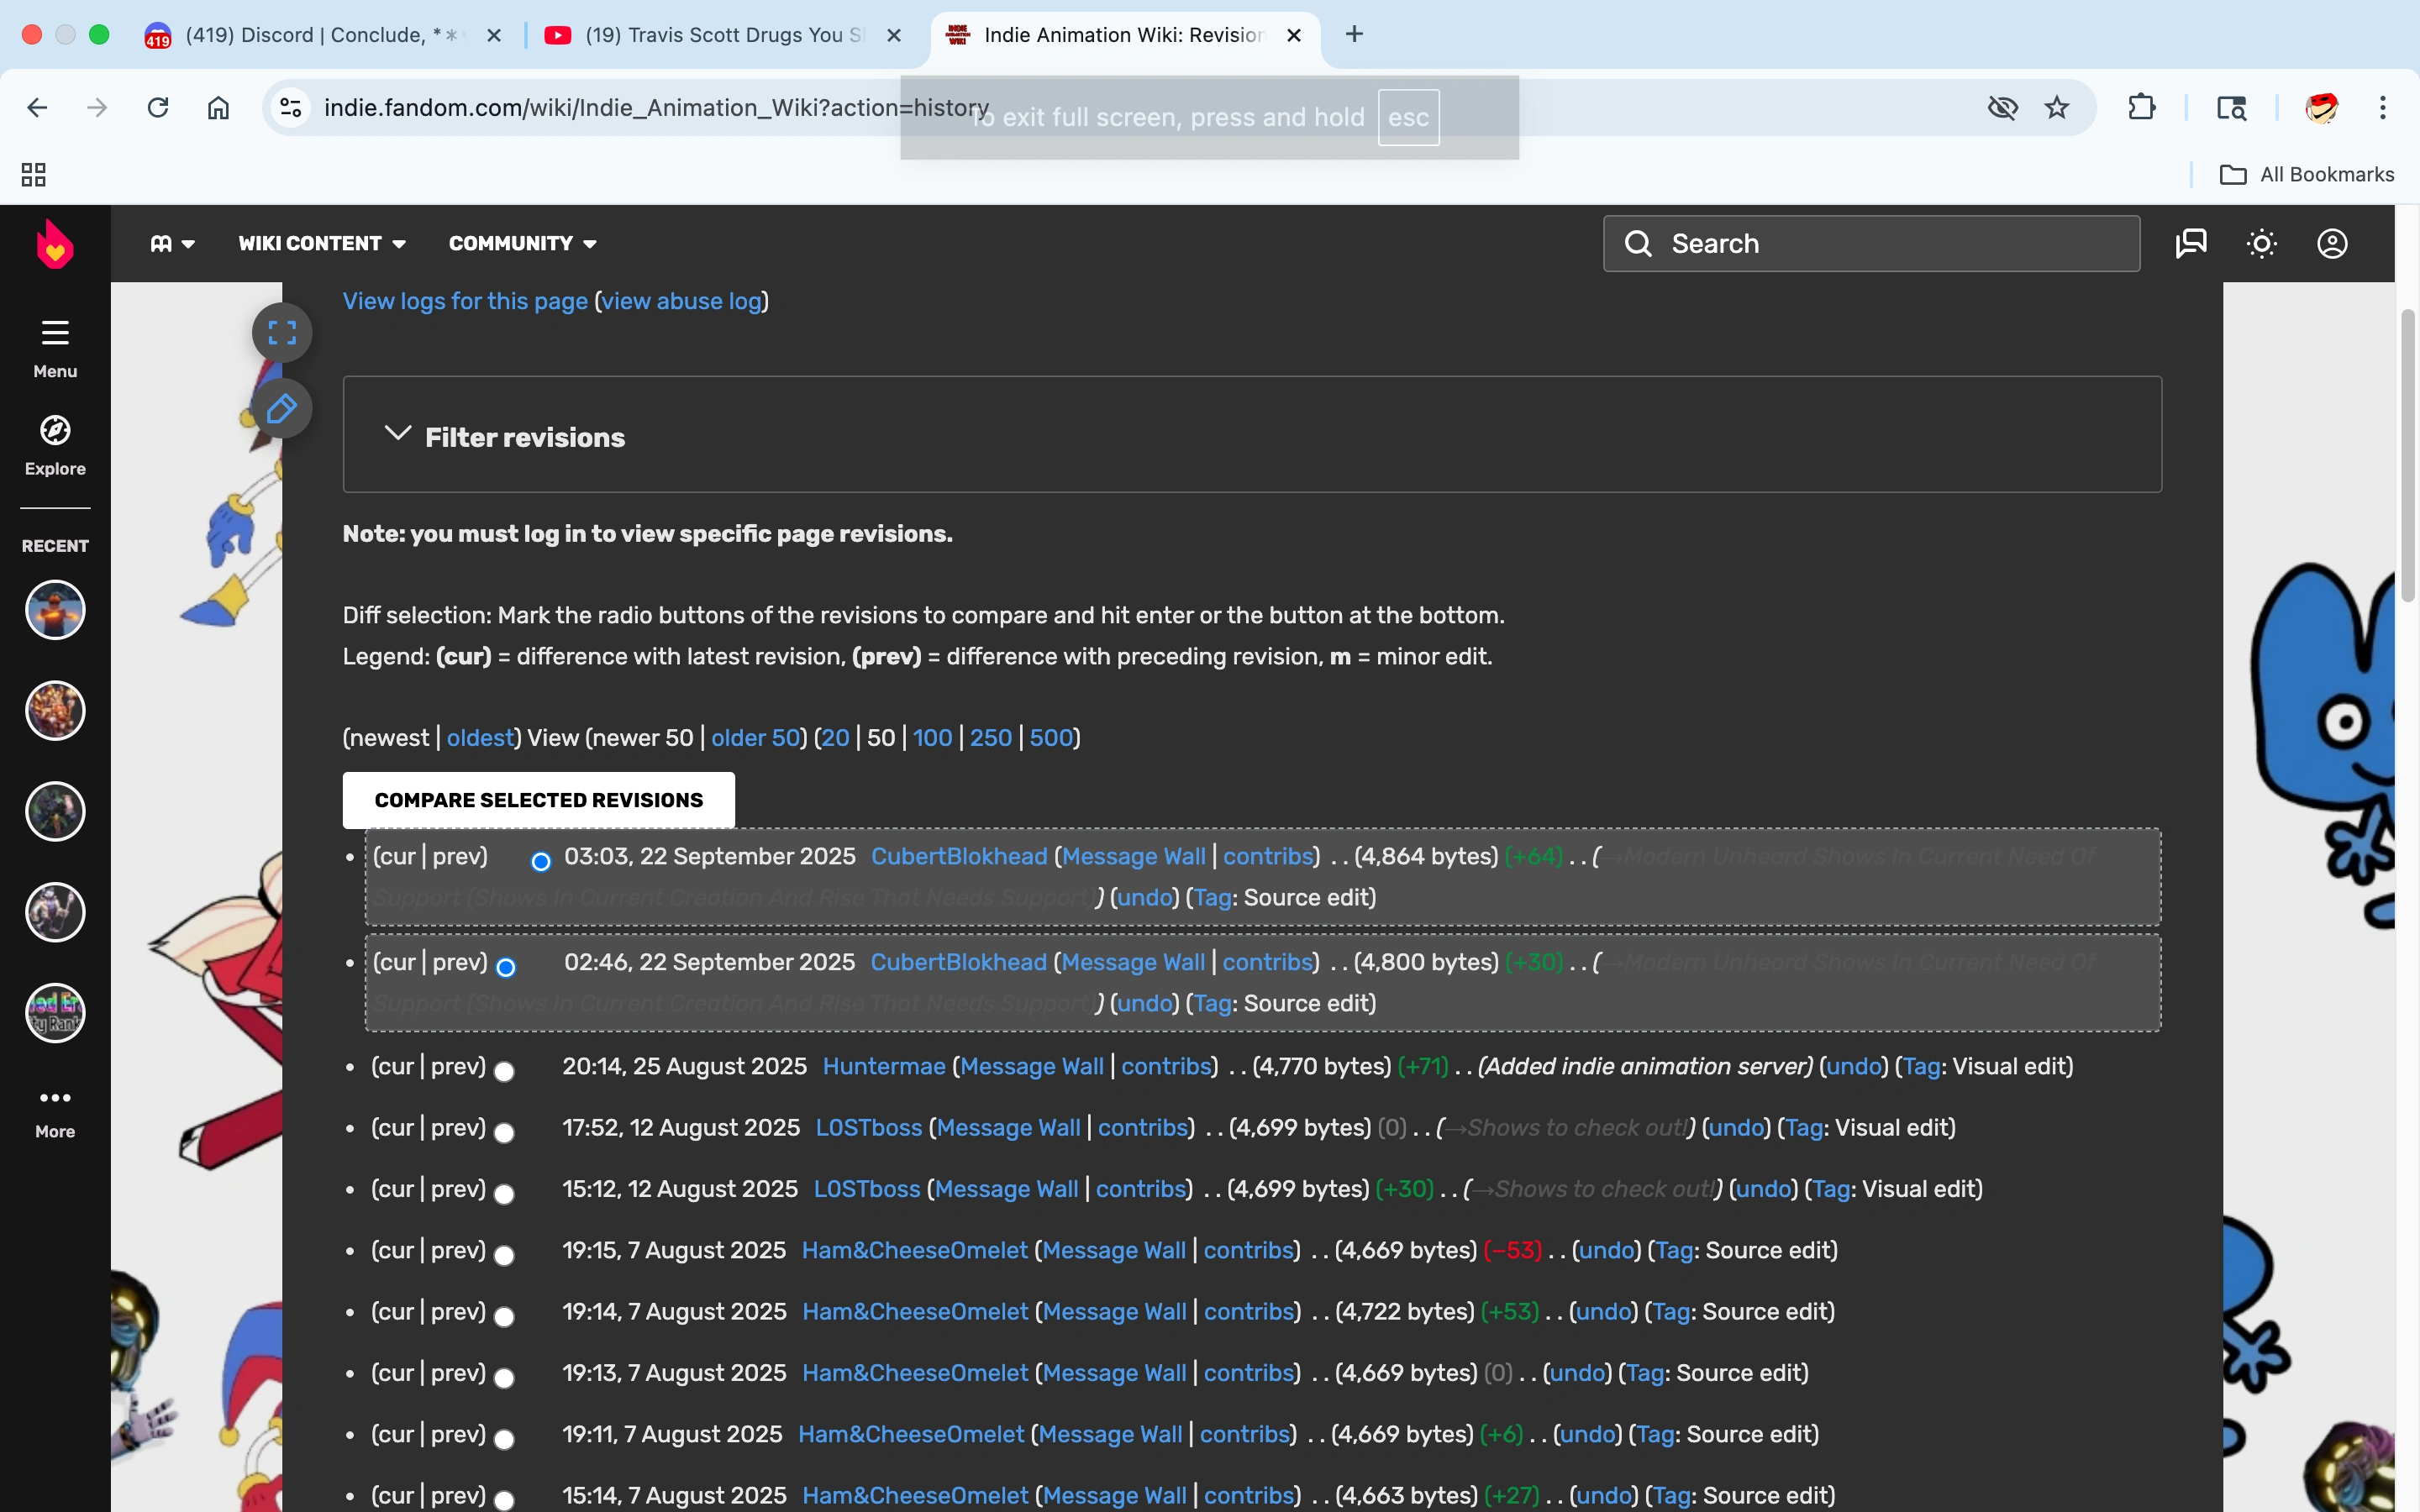Click the 'older 50' pagination link
2420x1512 pixels.
[755, 738]
